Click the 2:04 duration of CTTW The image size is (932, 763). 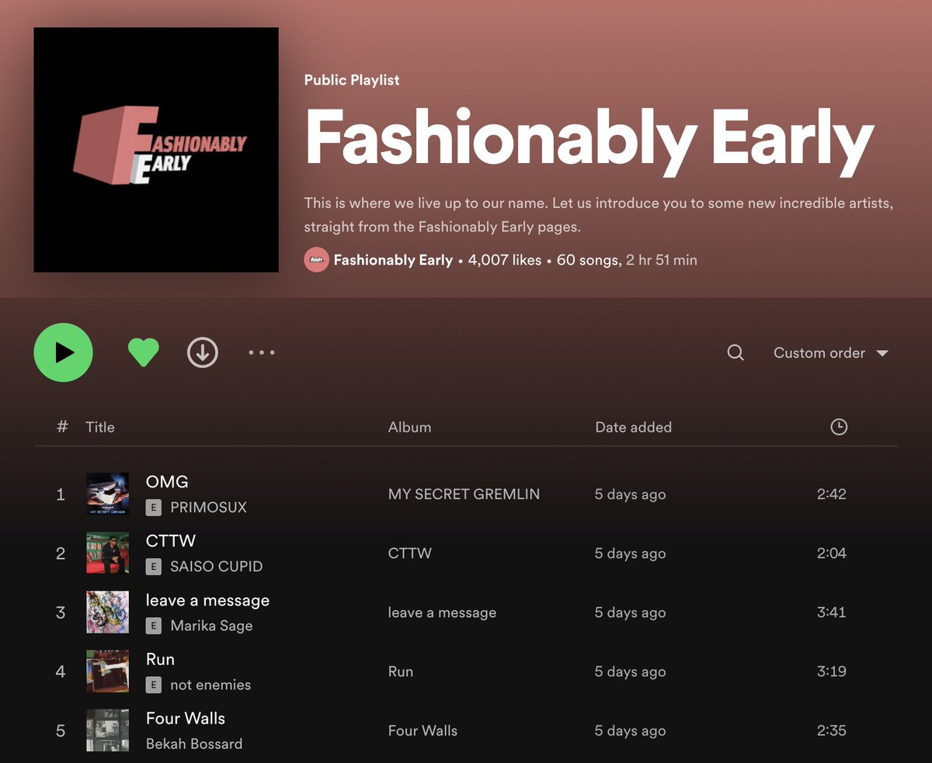(831, 553)
